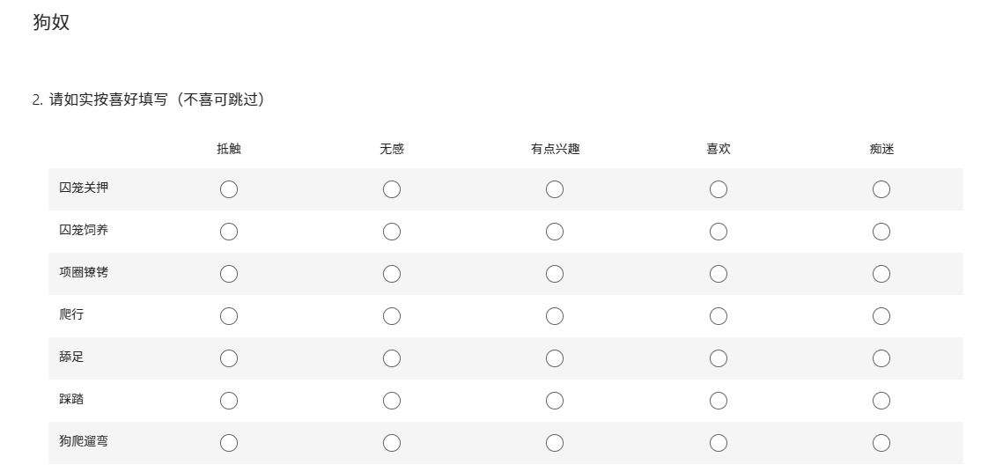The height and width of the screenshot is (472, 988).
Task: Select 无感 for 项圈镣铐 row
Action: point(392,274)
